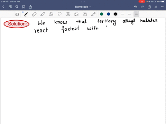Open the multitasking three-dot handle
Viewport: 166px width, 124px height.
pos(83,2)
